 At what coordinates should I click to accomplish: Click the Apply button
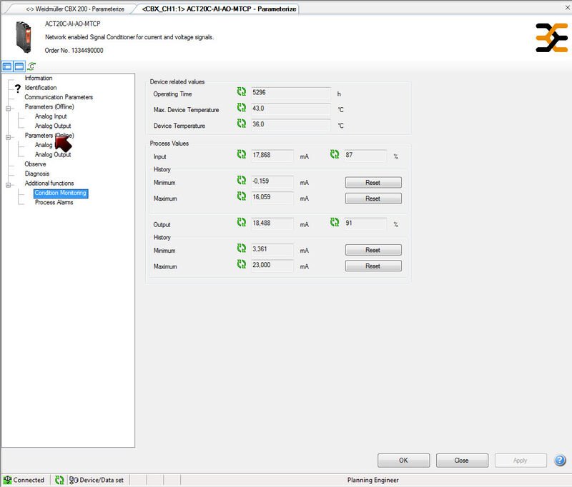pyautogui.click(x=521, y=461)
